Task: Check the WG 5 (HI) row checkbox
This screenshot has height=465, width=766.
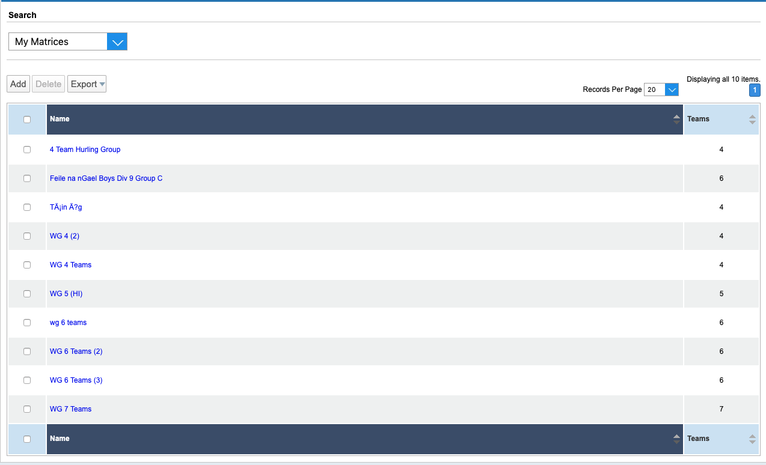Action: (27, 294)
